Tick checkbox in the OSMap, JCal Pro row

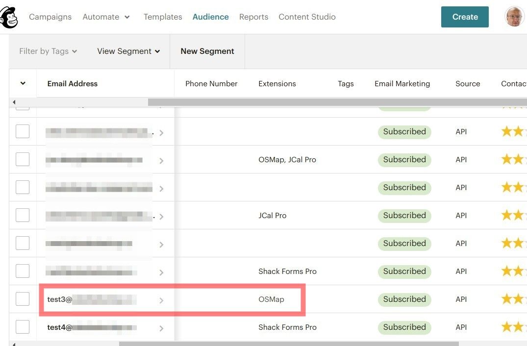[23, 159]
